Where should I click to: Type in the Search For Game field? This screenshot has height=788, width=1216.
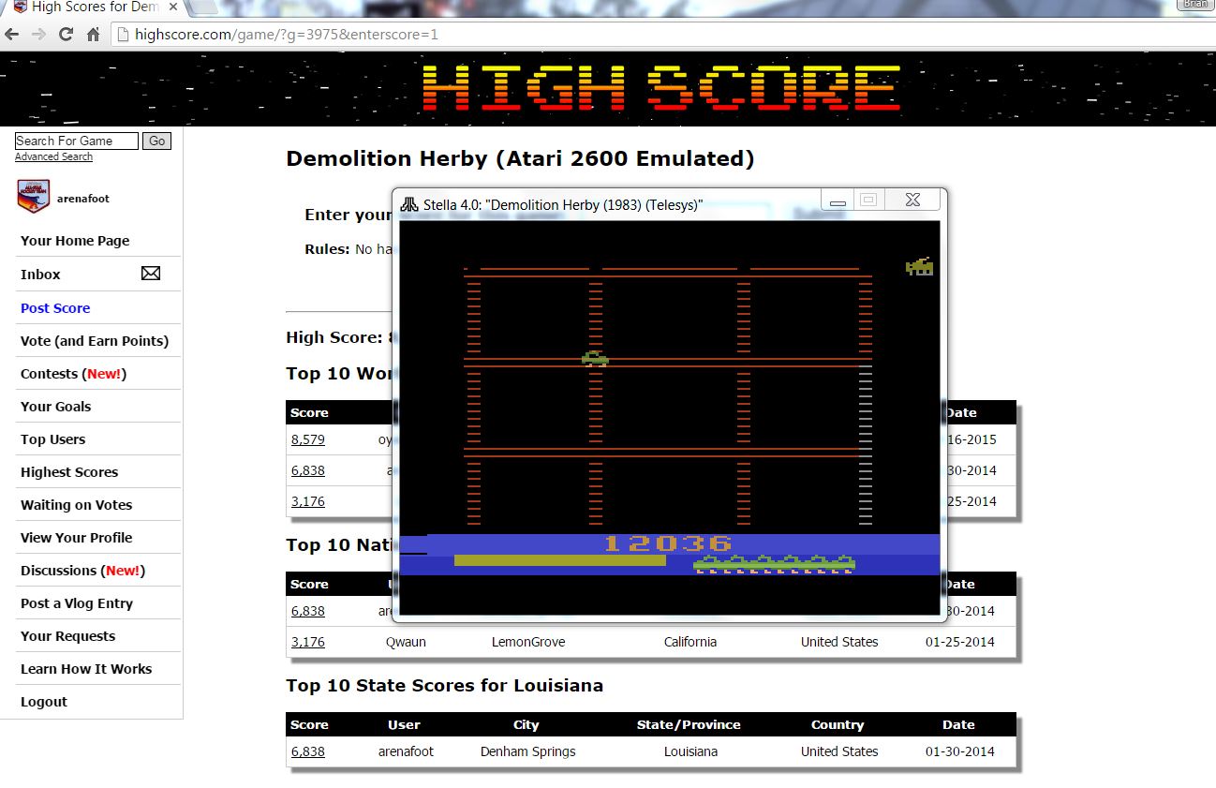(76, 141)
